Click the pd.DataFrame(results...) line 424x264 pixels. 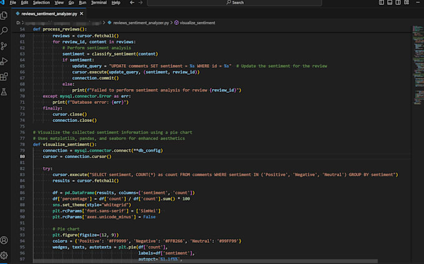point(123,193)
